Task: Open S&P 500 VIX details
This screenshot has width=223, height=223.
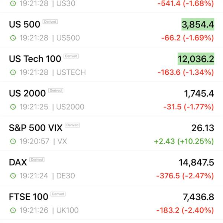Action: coord(111,133)
